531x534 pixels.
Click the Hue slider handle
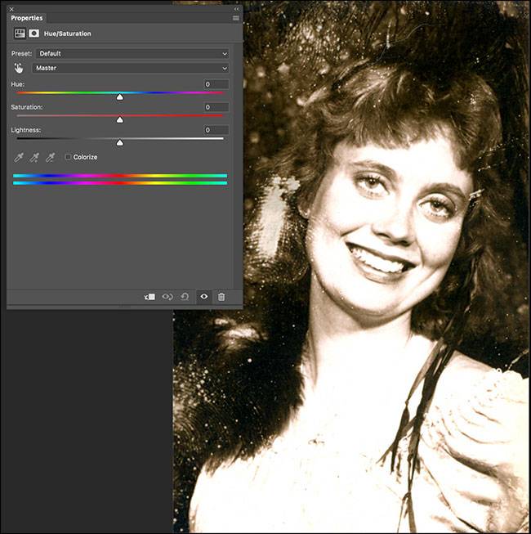click(120, 97)
